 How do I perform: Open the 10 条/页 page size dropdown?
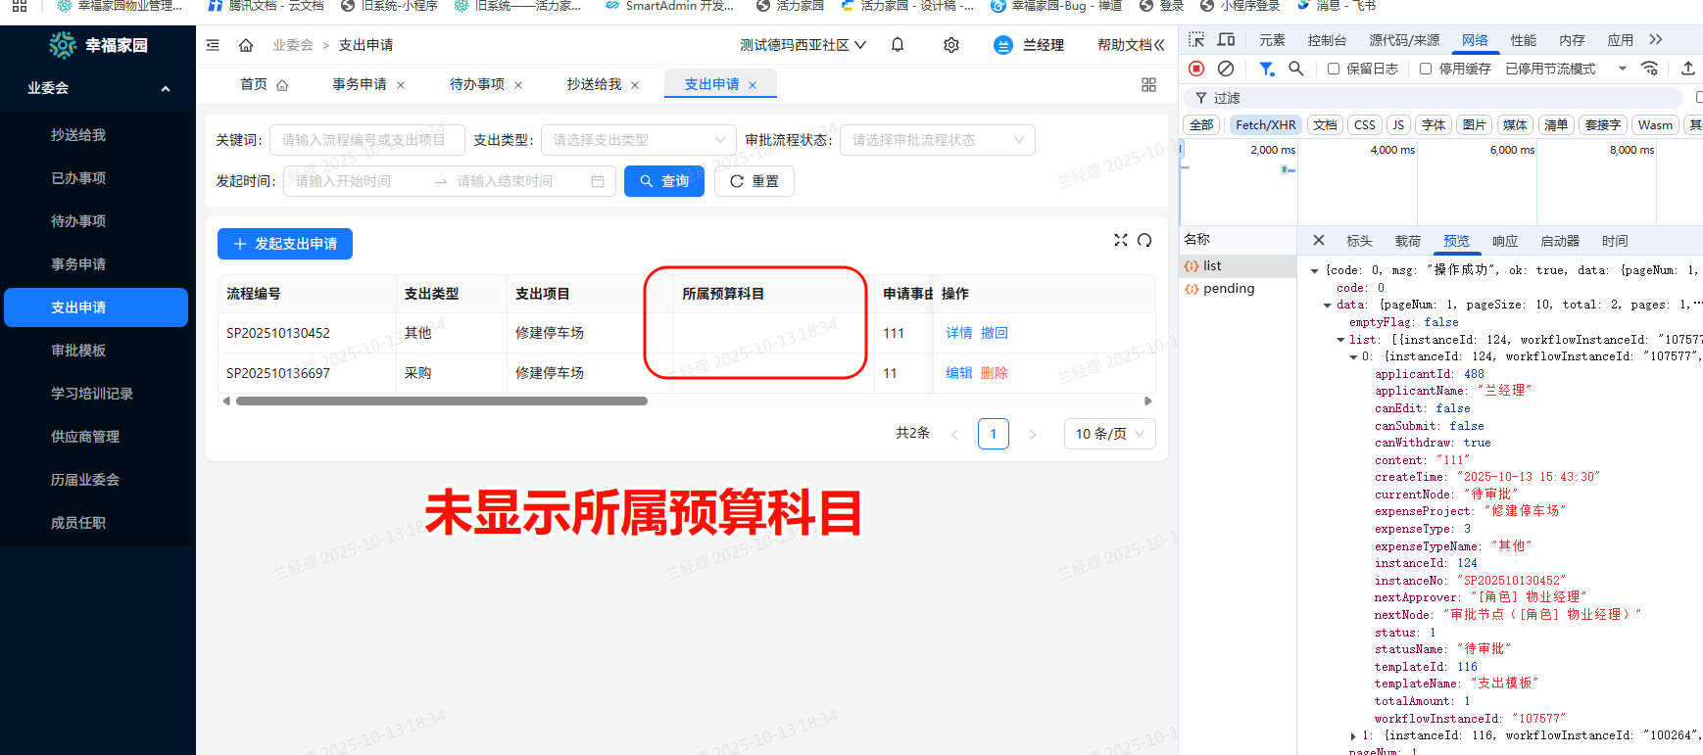pyautogui.click(x=1109, y=434)
